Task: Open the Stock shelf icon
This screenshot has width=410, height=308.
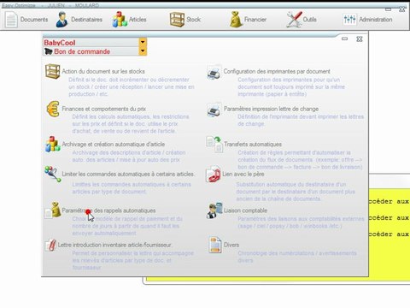Action: 177,20
